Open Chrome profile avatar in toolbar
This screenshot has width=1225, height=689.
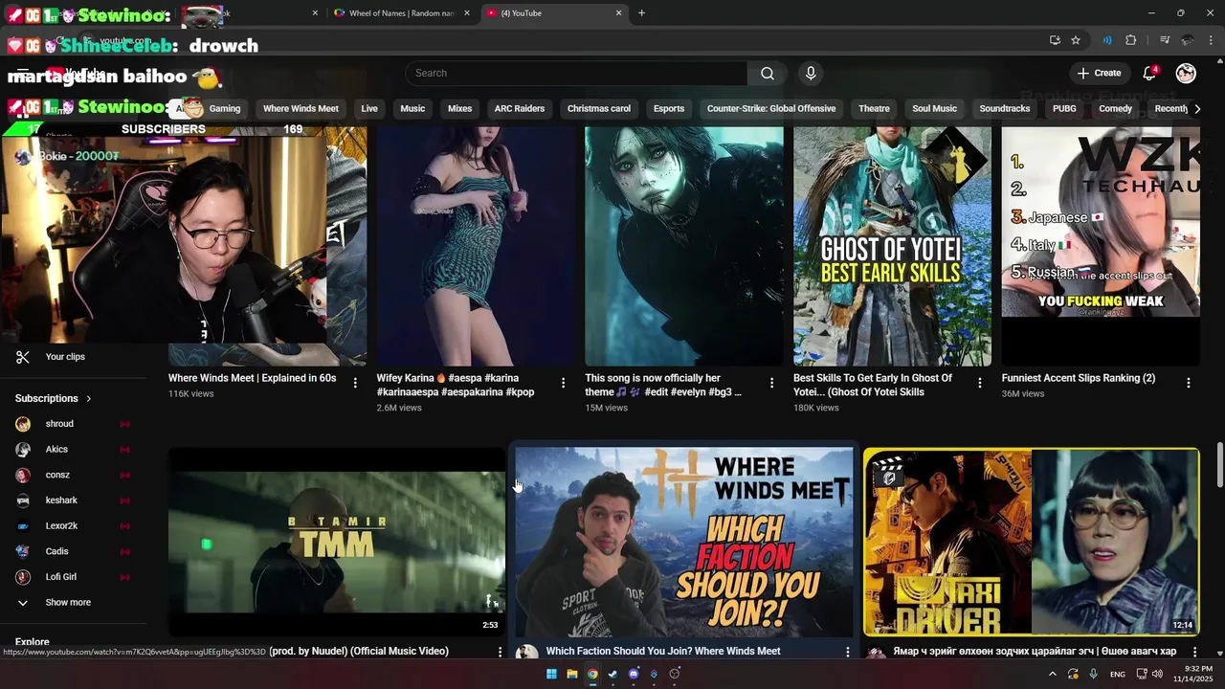coord(1188,40)
